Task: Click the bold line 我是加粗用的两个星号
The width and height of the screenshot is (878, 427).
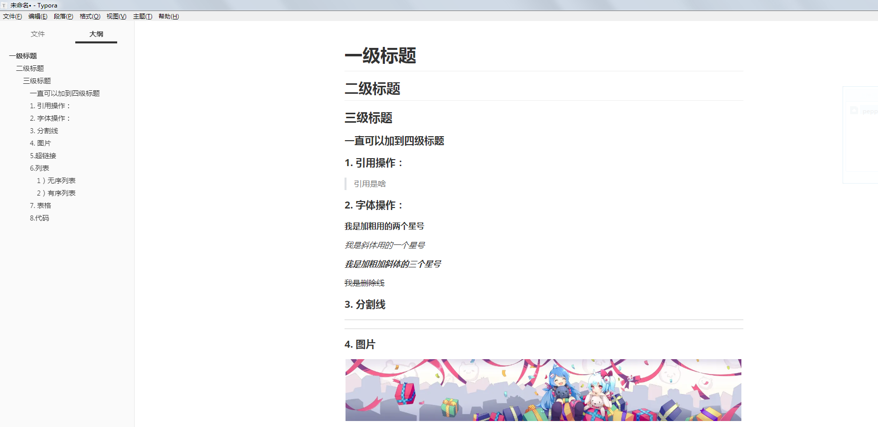Action: 384,226
